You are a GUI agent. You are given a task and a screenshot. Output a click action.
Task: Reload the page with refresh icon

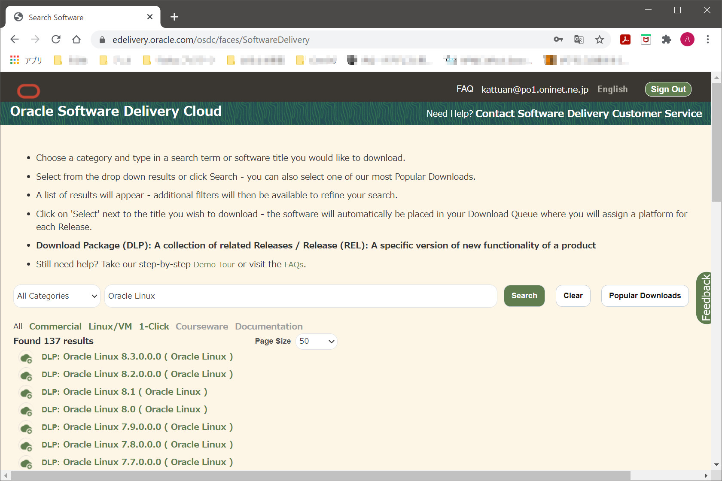56,39
